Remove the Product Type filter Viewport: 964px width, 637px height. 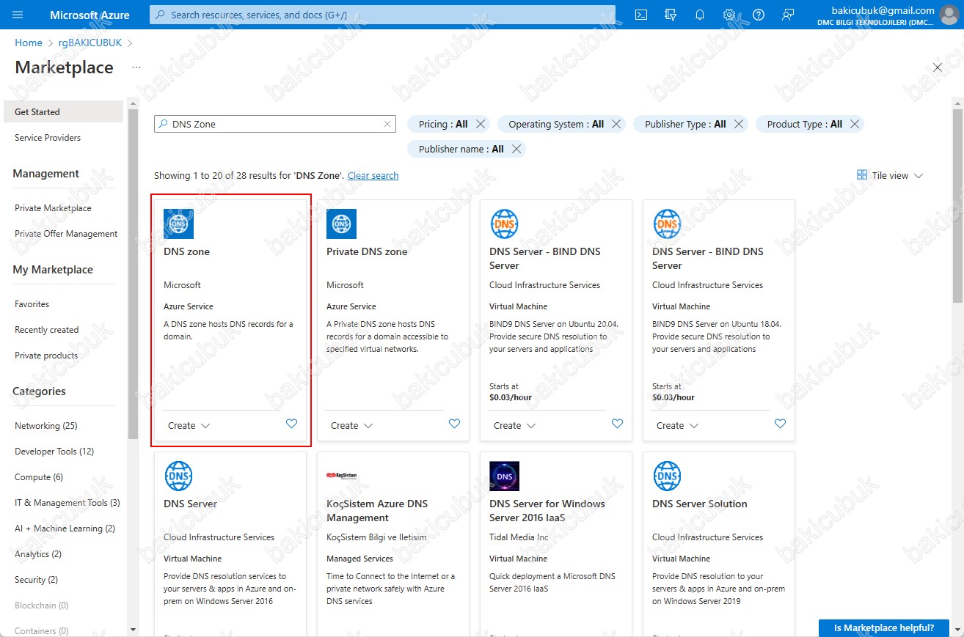point(854,124)
